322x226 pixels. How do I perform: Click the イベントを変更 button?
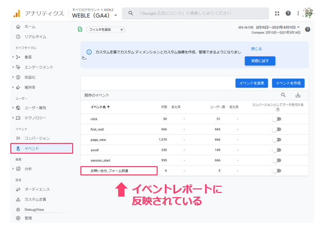[251, 83]
